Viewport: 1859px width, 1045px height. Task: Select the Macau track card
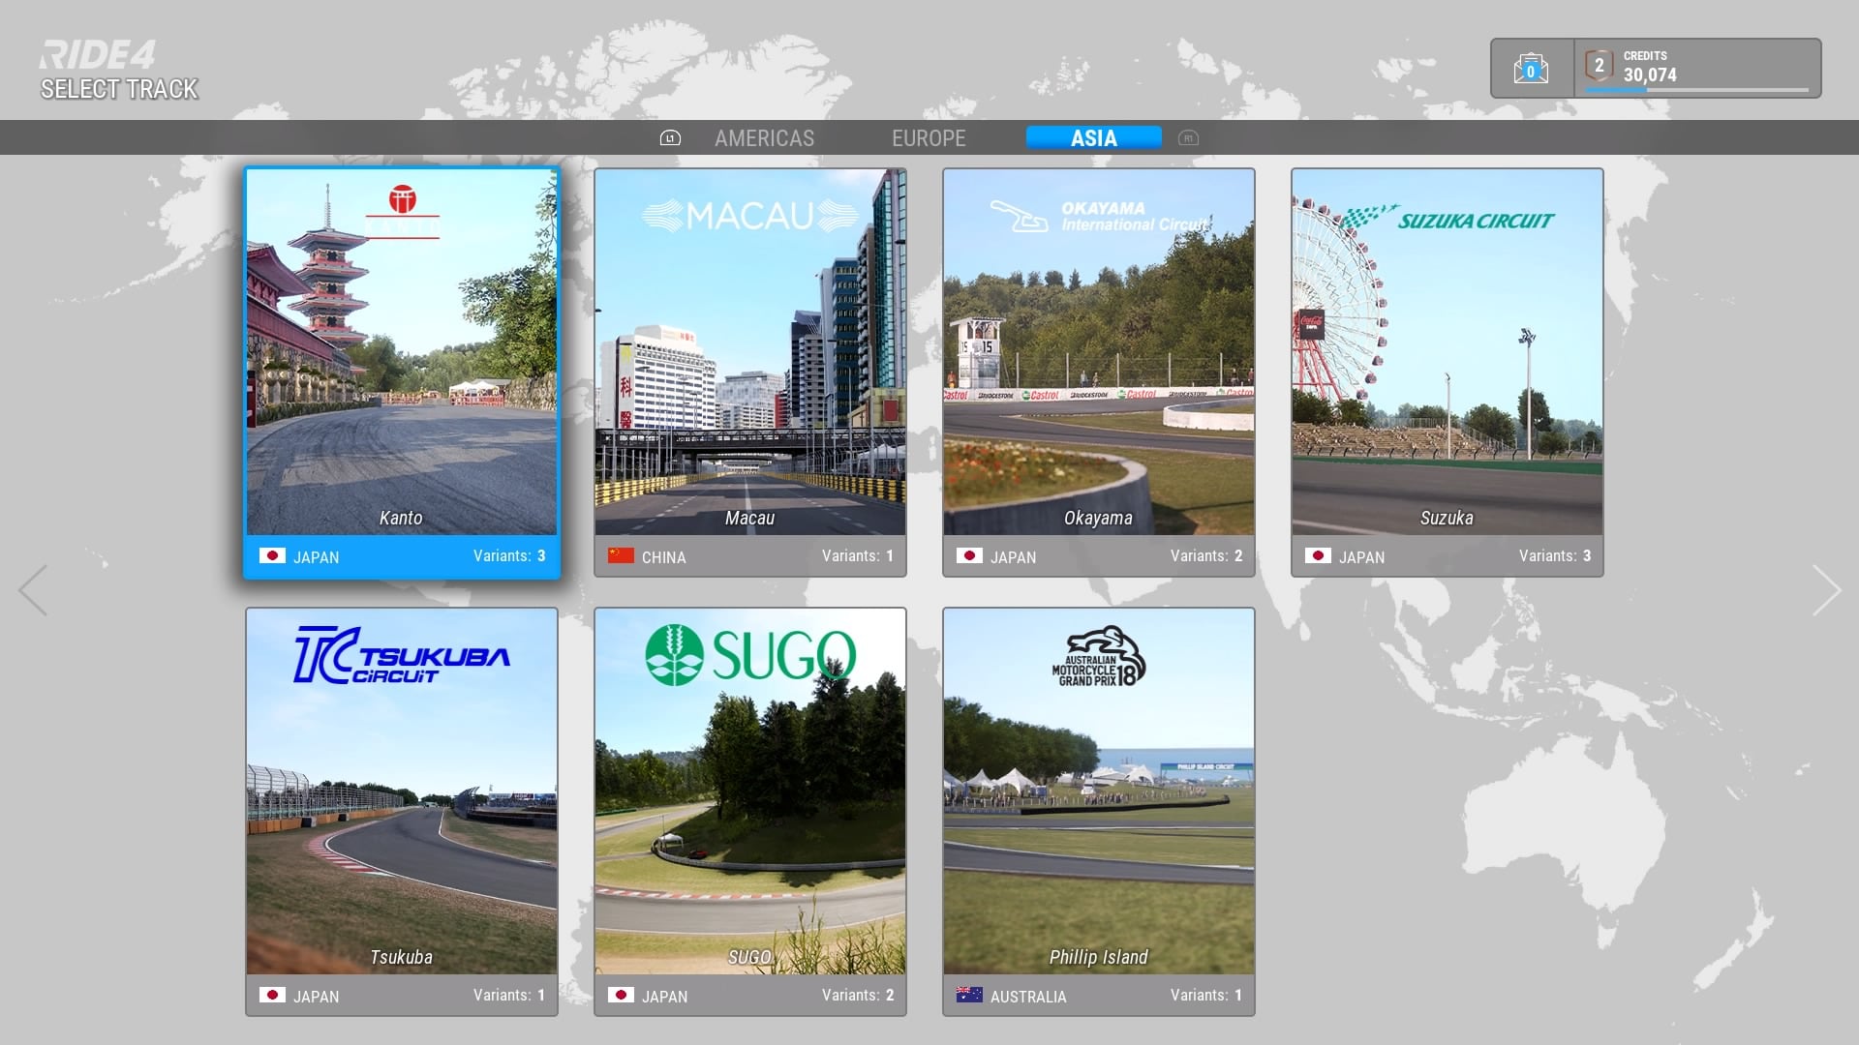[750, 373]
